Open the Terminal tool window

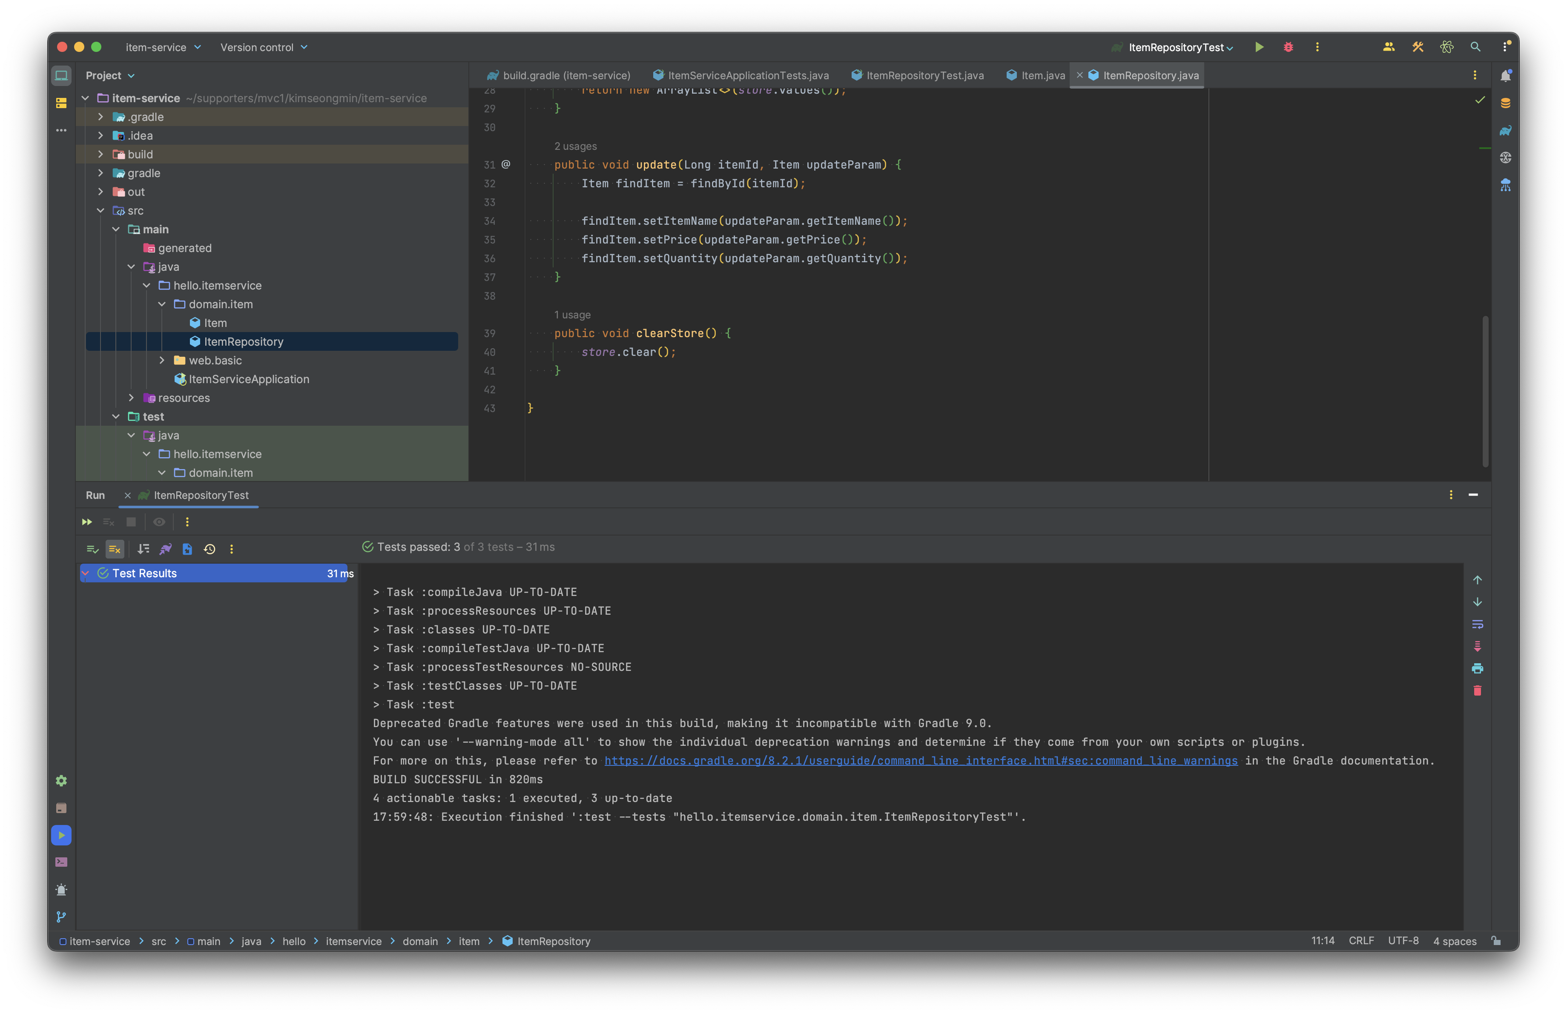pos(61,862)
